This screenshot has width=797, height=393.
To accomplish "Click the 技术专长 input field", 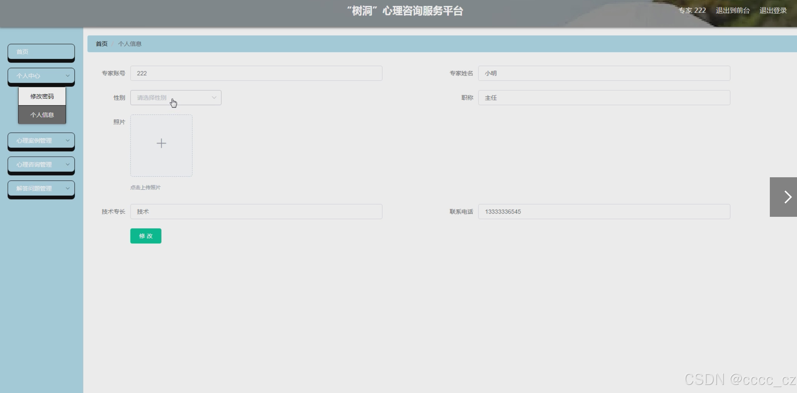I will (256, 212).
